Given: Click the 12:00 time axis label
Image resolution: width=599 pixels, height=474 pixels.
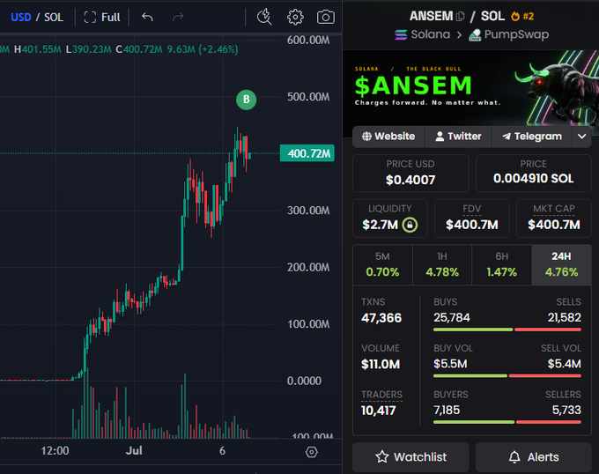Looking at the screenshot, I should pyautogui.click(x=55, y=451).
